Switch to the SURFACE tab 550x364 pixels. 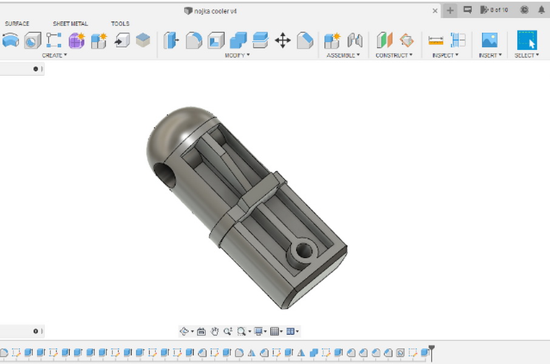(17, 24)
